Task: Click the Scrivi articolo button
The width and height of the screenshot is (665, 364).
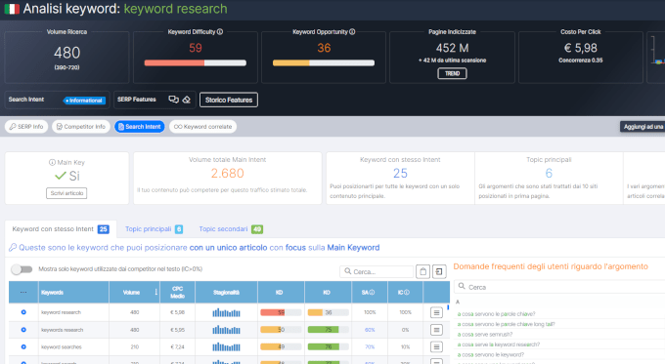Action: (66, 193)
